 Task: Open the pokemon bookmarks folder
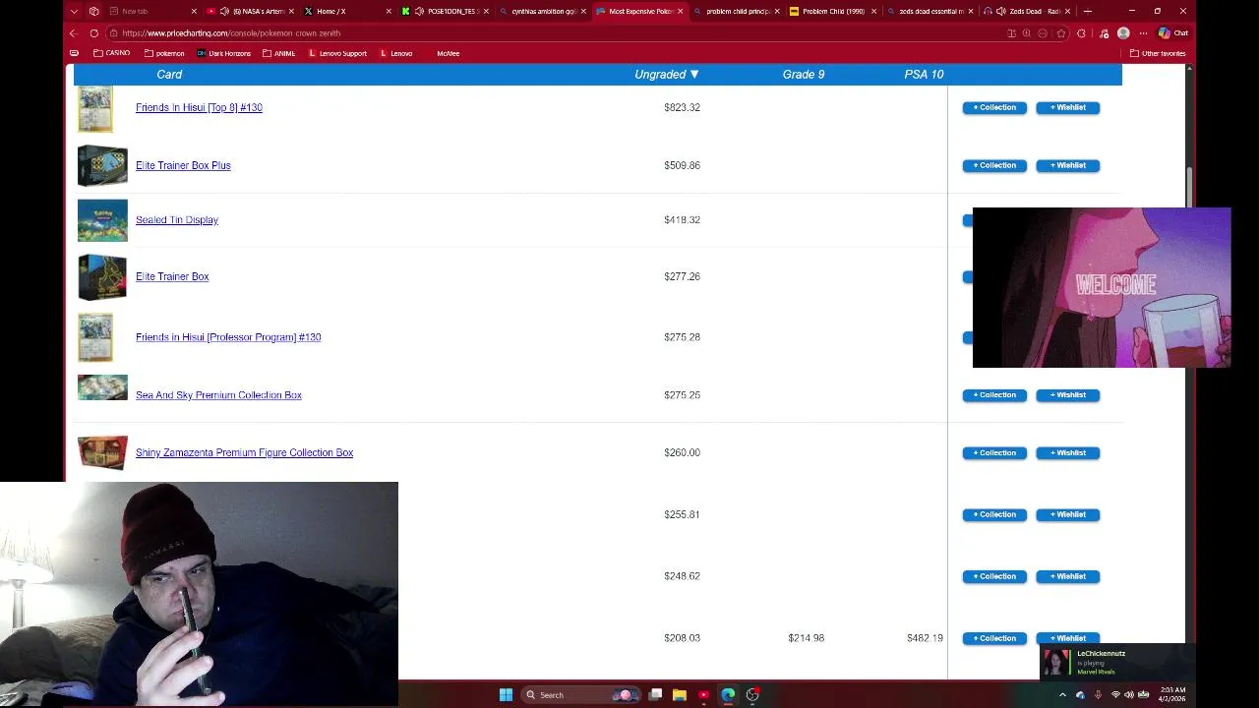[164, 53]
